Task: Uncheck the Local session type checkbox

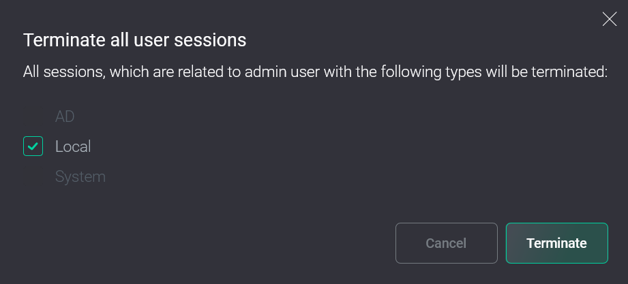Action: click(x=33, y=146)
